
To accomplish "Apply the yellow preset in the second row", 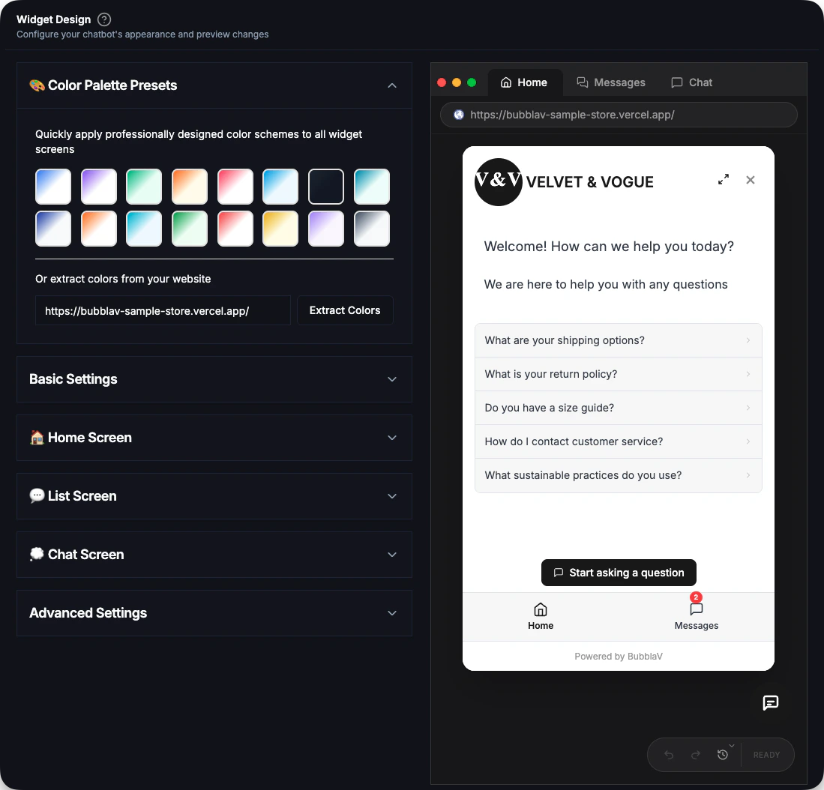I will pyautogui.click(x=280, y=229).
